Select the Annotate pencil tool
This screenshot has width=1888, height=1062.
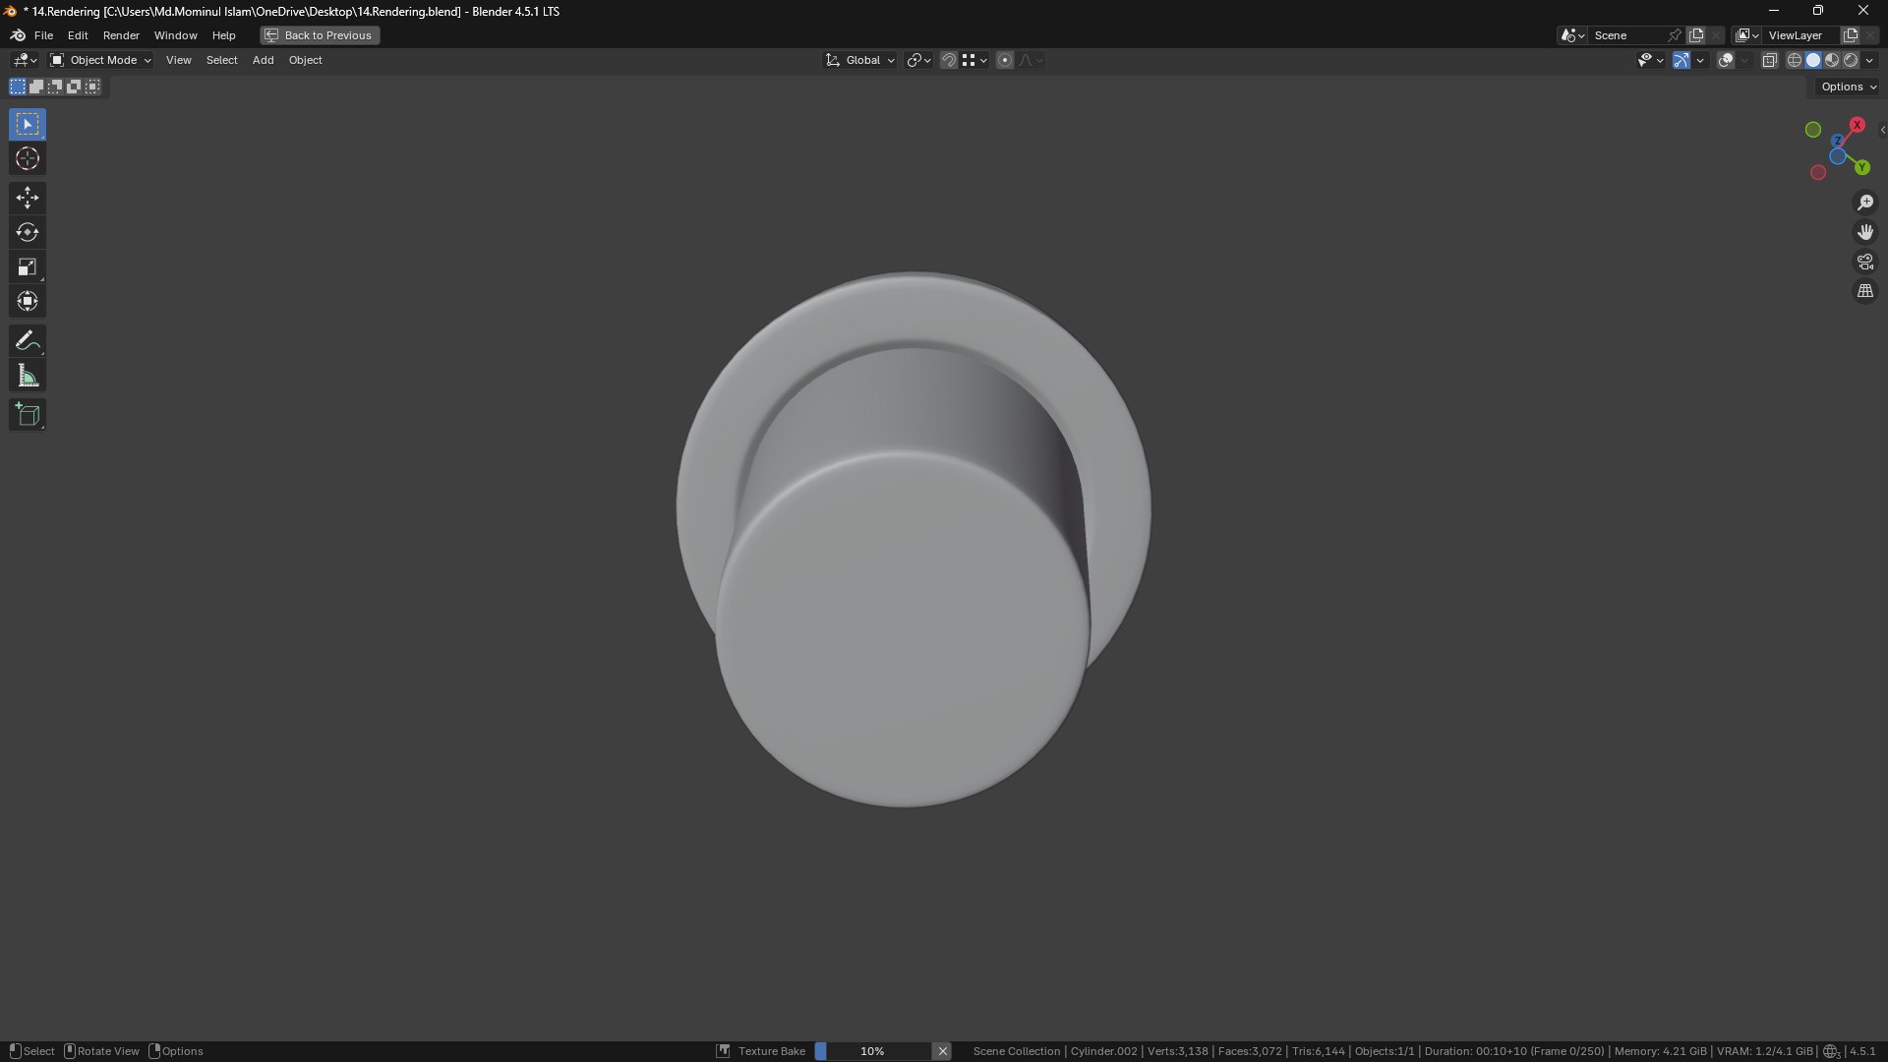(x=28, y=340)
